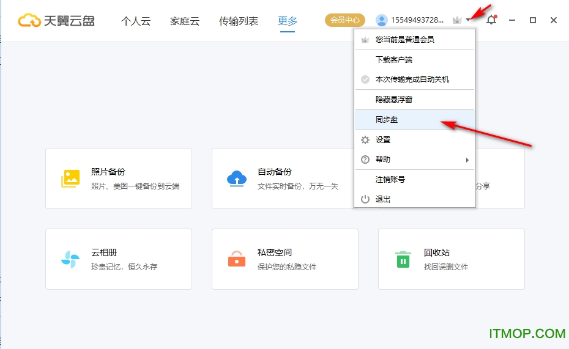Click the question mark icon beside 帮助
Screen dimensions: 569x349
(365, 160)
